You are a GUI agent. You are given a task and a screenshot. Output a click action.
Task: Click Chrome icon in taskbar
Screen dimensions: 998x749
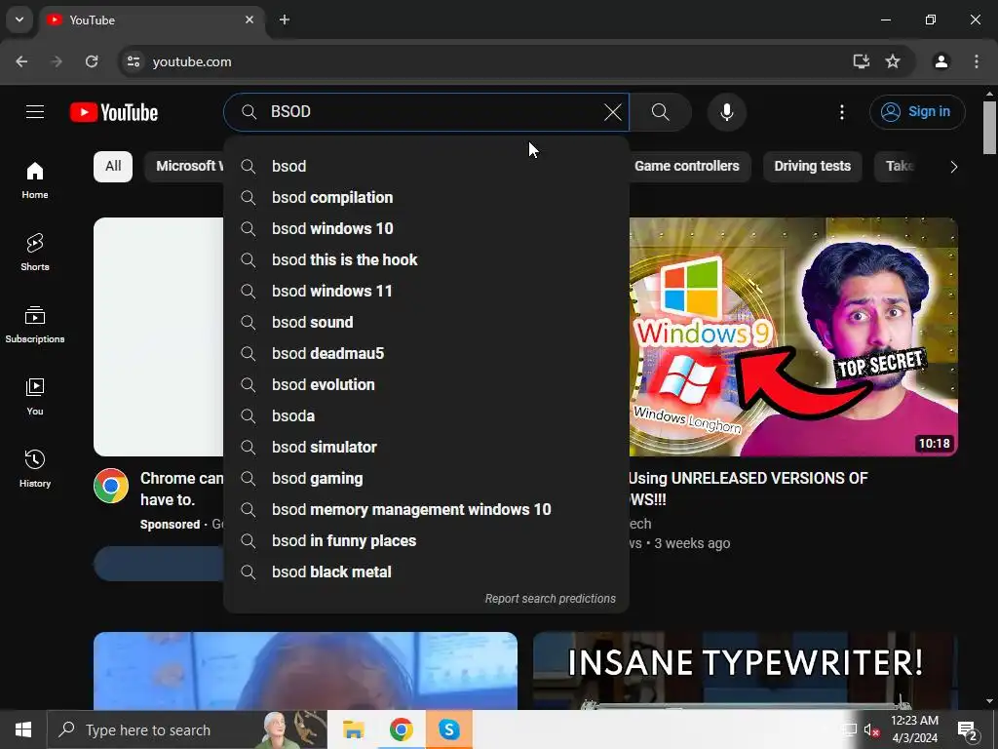pos(401,729)
